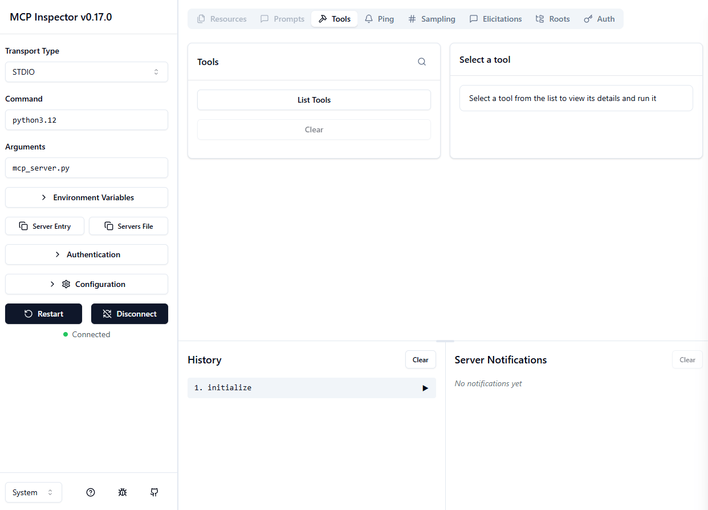Focus the Arguments field with mcp_server.py

tap(87, 168)
